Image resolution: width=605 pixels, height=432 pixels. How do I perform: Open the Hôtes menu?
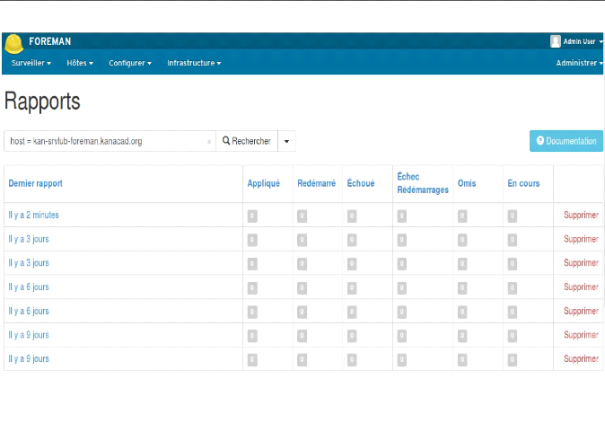coord(80,64)
